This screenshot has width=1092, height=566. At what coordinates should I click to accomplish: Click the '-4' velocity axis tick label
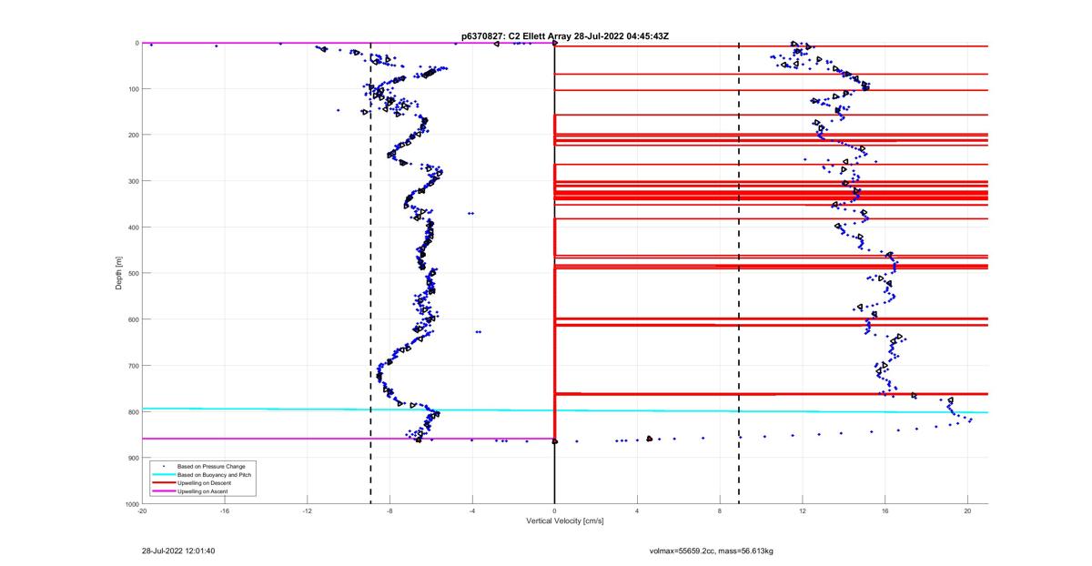pyautogui.click(x=472, y=510)
